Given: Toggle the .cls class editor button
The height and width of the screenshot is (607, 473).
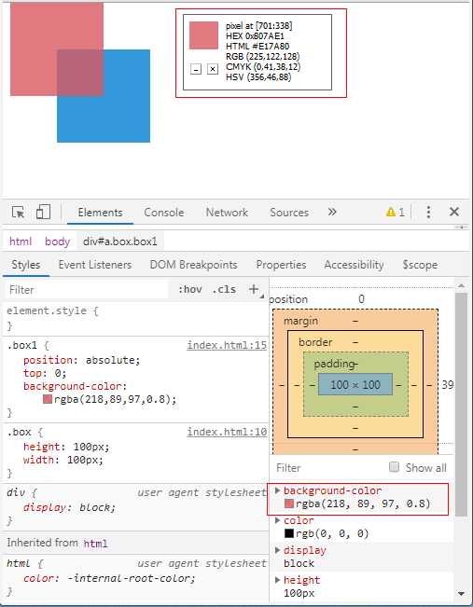Looking at the screenshot, I should tap(224, 290).
